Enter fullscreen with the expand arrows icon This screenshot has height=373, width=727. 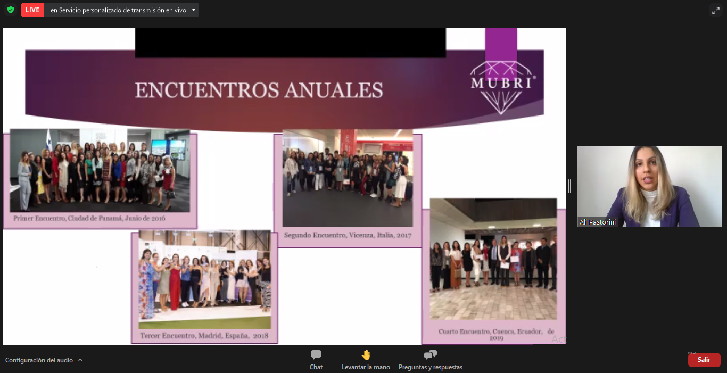click(x=716, y=10)
